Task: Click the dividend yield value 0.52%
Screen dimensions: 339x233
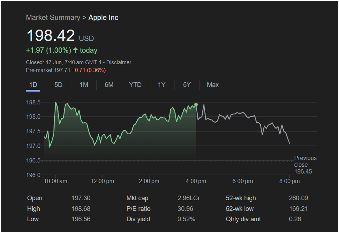Action: click(x=186, y=219)
